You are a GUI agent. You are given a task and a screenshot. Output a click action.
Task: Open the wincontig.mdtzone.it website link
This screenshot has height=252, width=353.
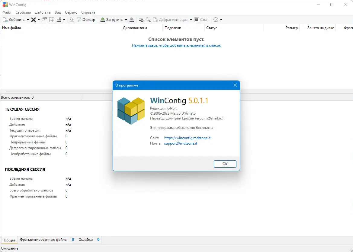pos(187,138)
